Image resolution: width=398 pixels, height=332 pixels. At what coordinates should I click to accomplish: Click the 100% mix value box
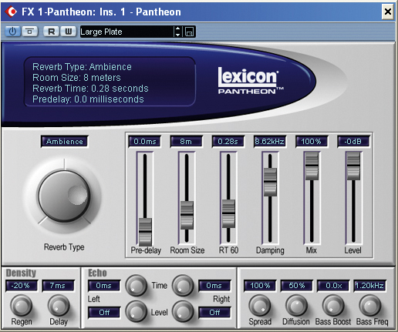[x=312, y=142]
